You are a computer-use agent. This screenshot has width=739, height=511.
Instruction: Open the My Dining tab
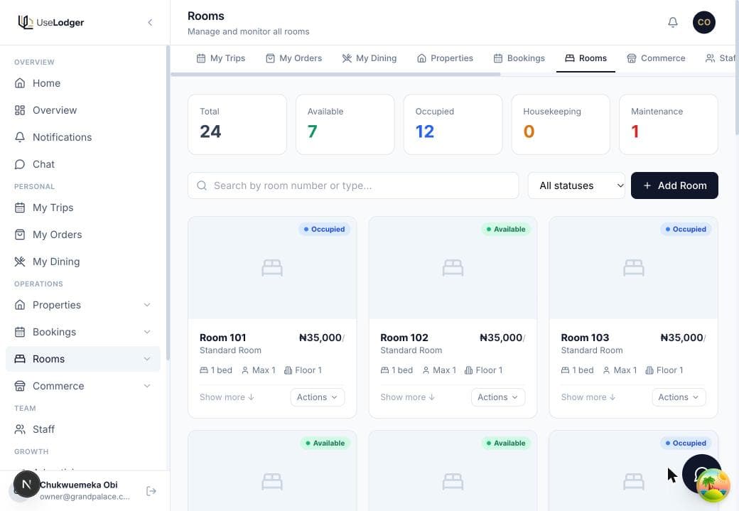coord(369,58)
